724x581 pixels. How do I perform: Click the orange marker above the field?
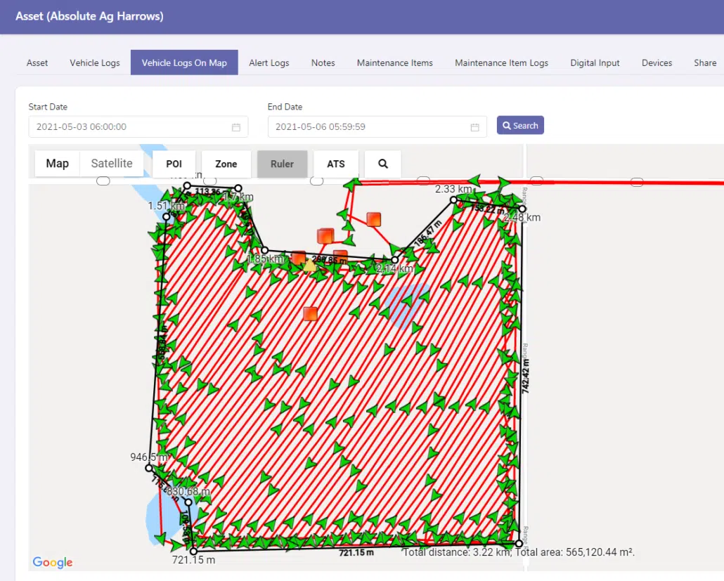pos(374,219)
